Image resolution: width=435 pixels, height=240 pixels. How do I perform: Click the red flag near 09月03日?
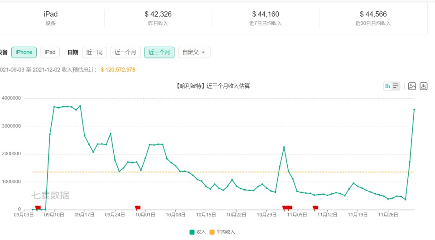(38, 208)
